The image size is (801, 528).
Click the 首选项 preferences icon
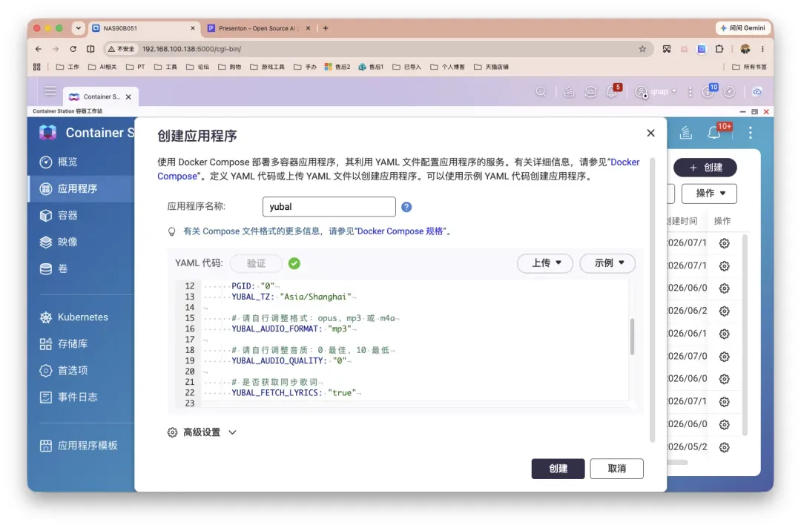pyautogui.click(x=45, y=370)
